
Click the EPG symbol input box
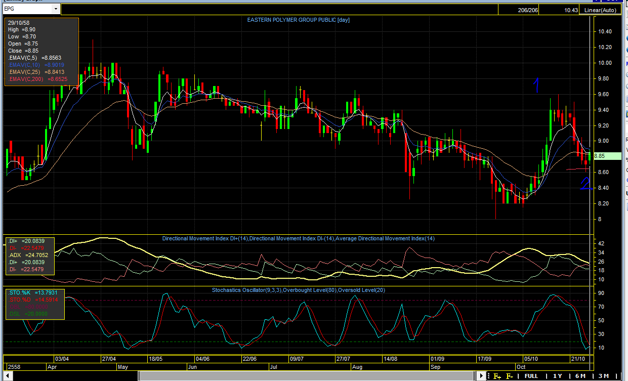[x=27, y=9]
